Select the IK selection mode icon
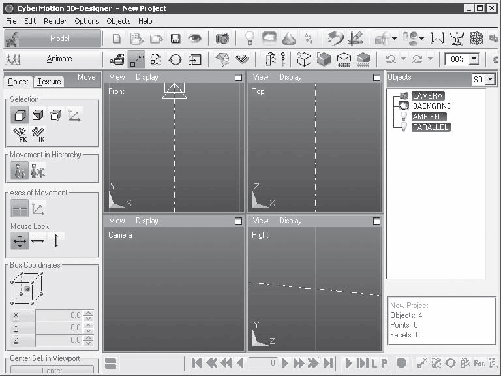Screen dimensions: 501x376 [38, 134]
